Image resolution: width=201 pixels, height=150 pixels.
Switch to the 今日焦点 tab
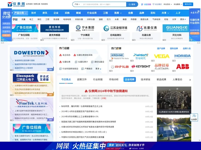66,79
